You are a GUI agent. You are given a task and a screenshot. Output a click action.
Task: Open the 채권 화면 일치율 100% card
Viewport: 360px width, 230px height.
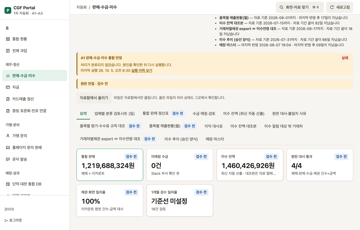110,200
